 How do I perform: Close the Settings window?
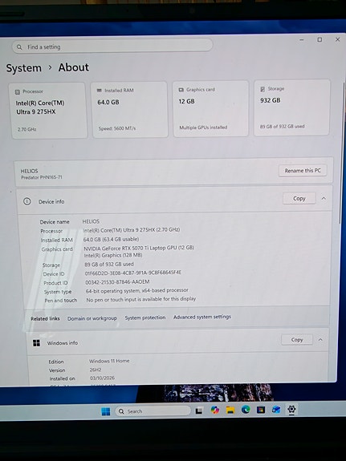(337, 39)
